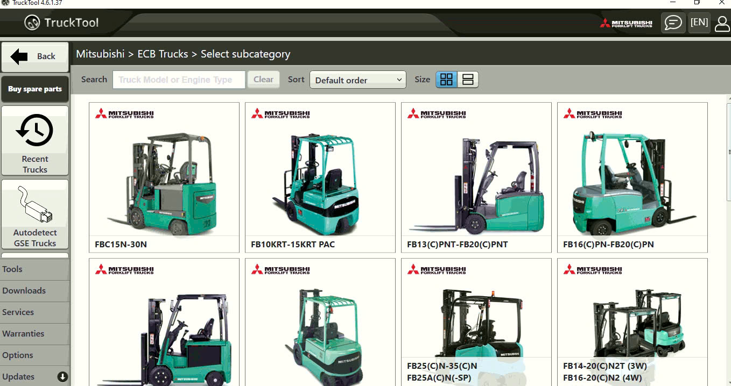Open the Downloads menu

click(x=35, y=291)
